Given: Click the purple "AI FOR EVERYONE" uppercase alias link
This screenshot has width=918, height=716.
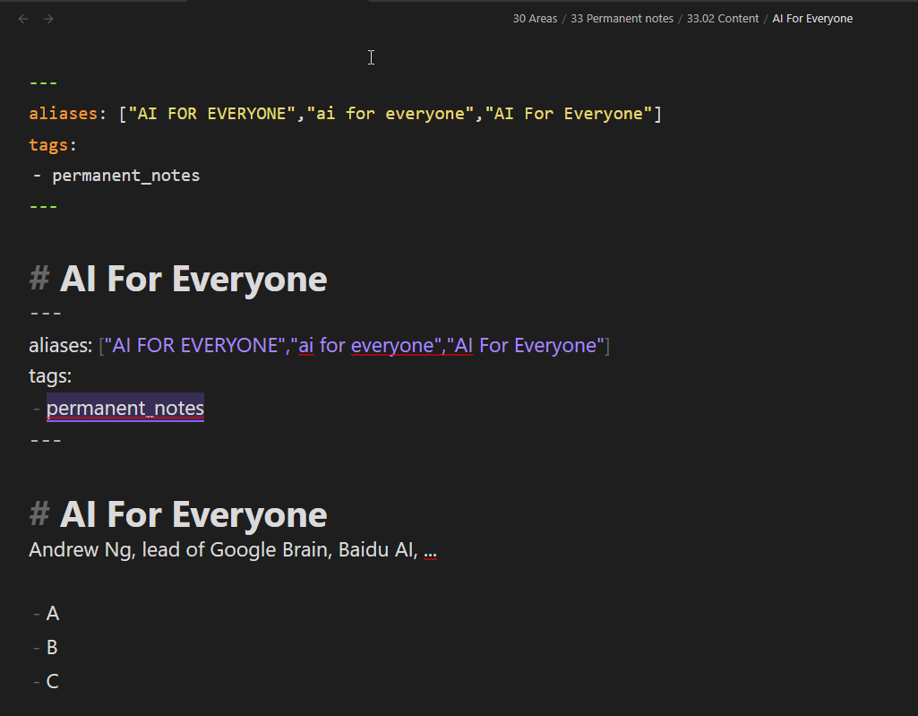Looking at the screenshot, I should [x=193, y=346].
